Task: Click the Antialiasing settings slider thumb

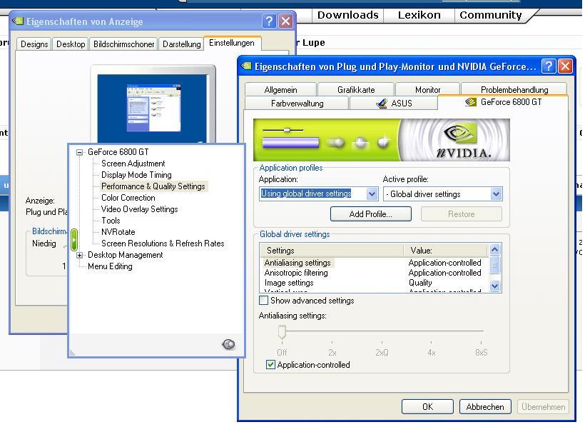Action: click(x=282, y=332)
